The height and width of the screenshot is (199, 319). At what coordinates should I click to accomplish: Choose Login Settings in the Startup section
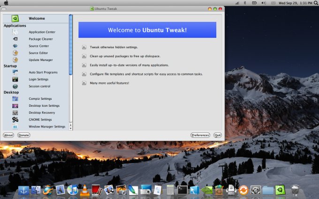[38, 79]
